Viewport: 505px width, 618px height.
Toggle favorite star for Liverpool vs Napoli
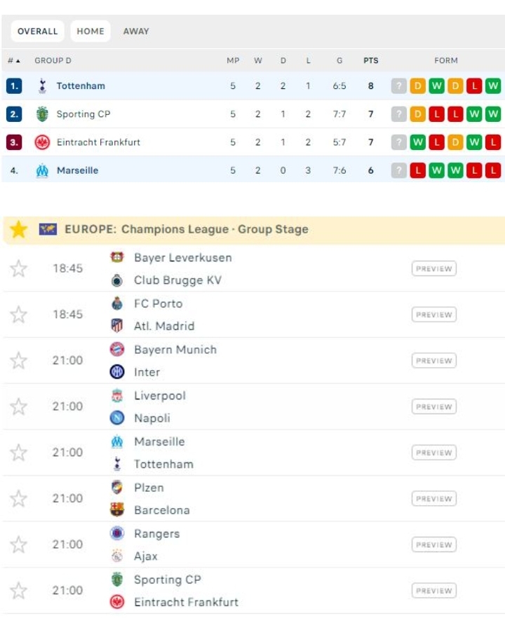click(x=18, y=406)
